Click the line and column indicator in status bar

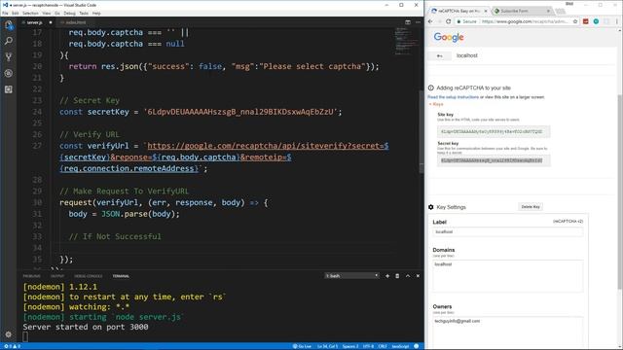(x=327, y=346)
